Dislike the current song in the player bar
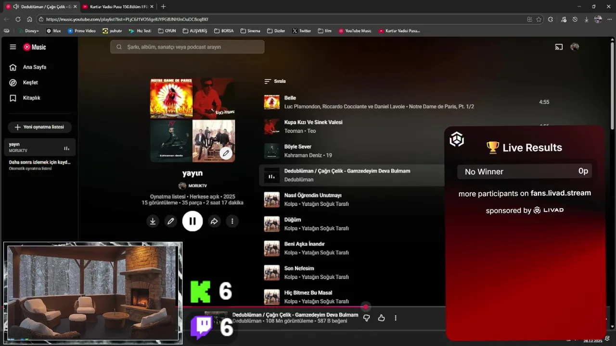The image size is (616, 346). tap(367, 318)
